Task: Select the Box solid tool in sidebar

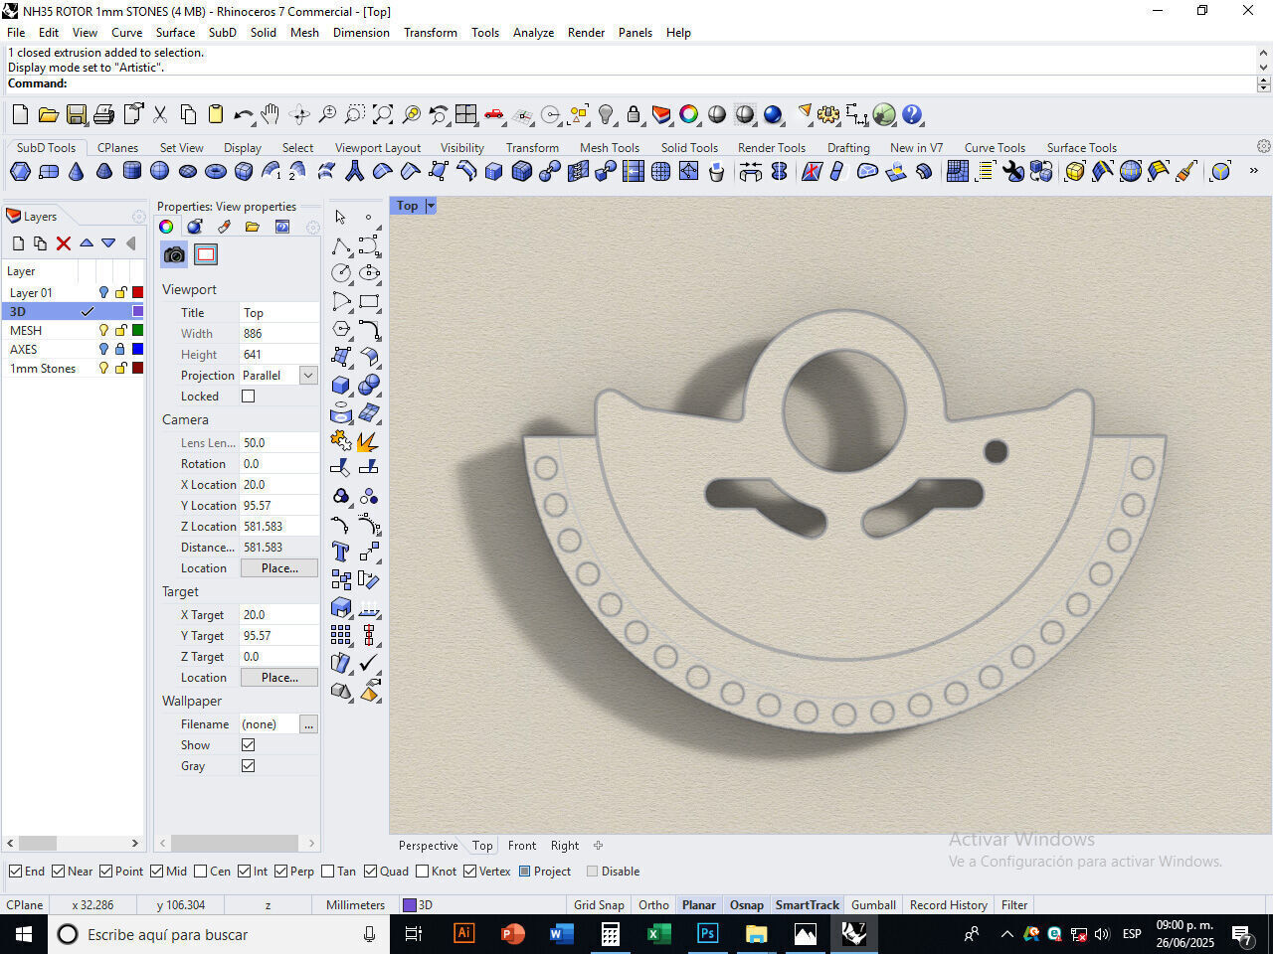Action: (341, 385)
